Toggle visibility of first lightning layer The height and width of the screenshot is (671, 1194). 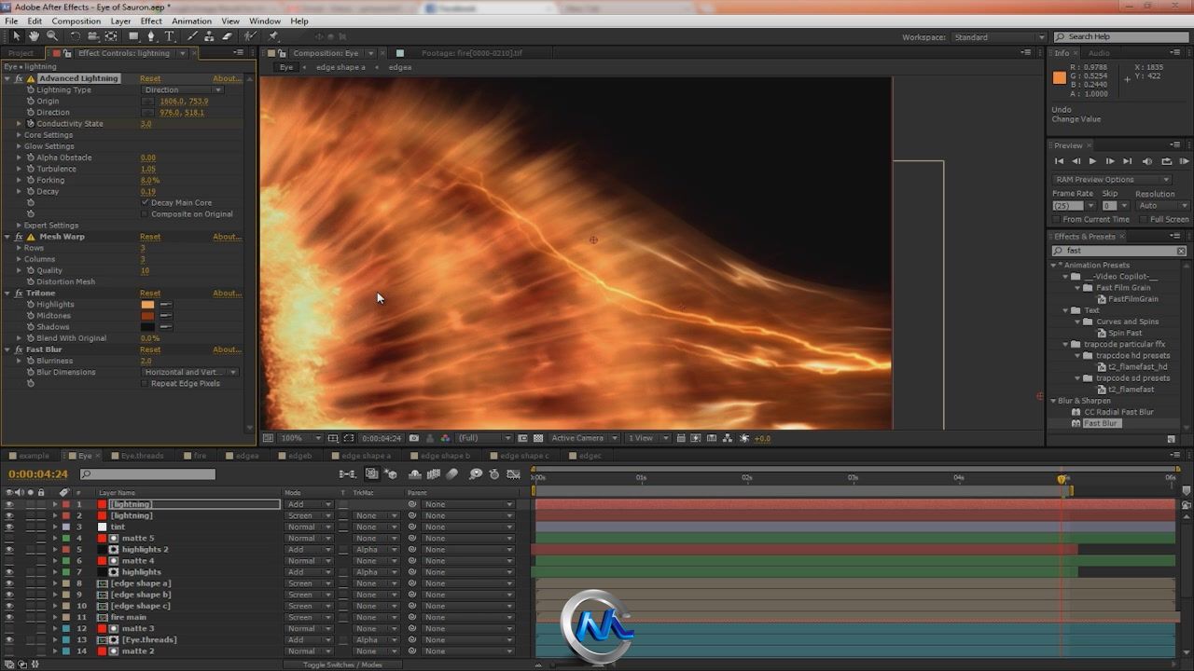point(9,504)
